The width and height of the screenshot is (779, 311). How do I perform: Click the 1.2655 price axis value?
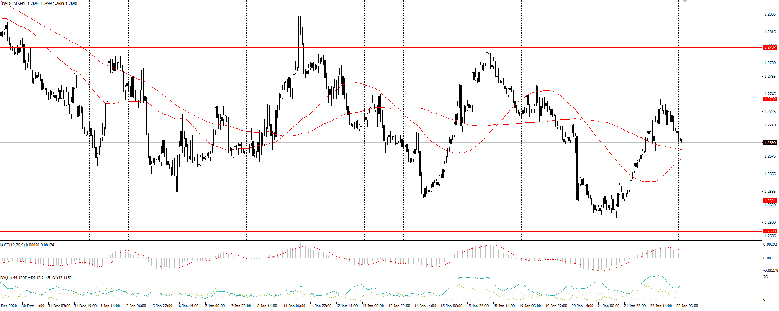770,174
